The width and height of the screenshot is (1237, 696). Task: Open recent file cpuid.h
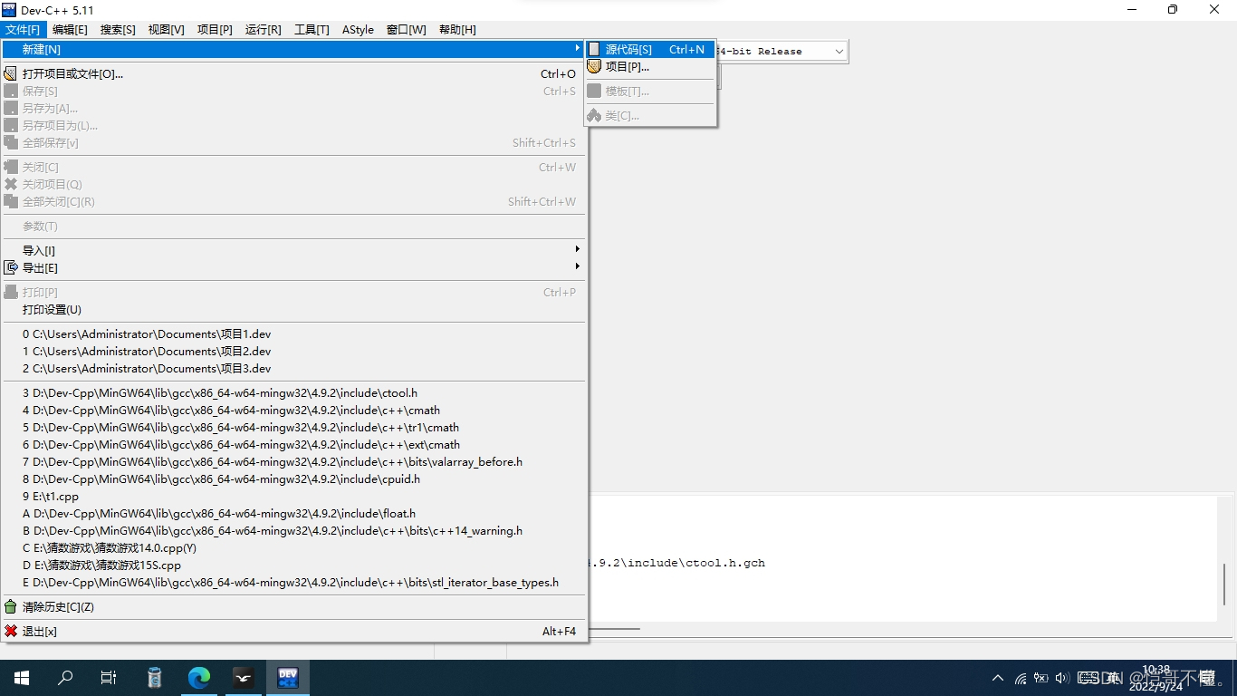point(294,479)
